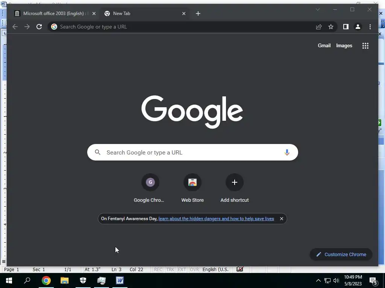The width and height of the screenshot is (385, 288).
Task: Toggle OVR overtype mode in Word status bar
Action: 194,269
